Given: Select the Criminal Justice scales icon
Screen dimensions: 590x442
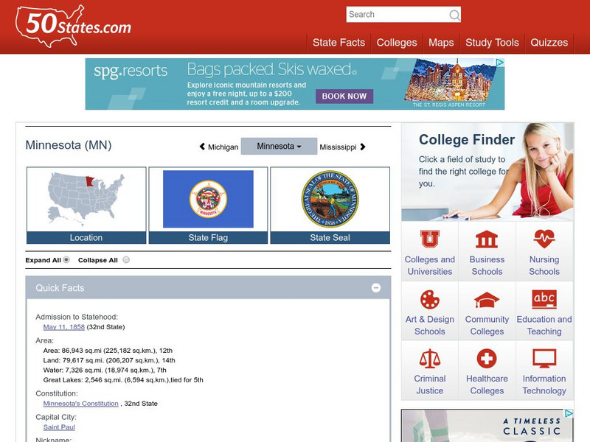Looking at the screenshot, I should pyautogui.click(x=430, y=358).
